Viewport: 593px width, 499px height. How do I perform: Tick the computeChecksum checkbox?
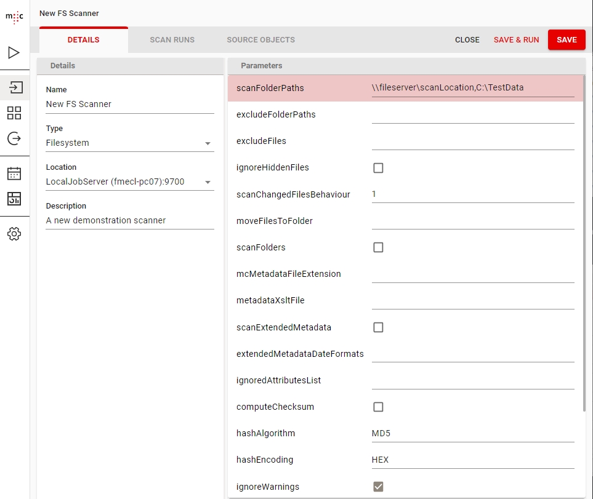(x=378, y=407)
